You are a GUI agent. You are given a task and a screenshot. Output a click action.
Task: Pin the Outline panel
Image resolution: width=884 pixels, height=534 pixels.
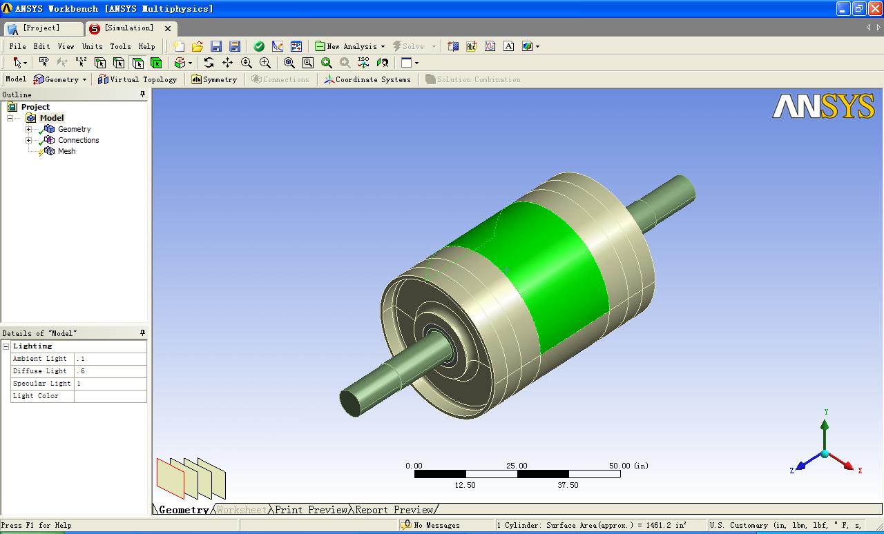(143, 95)
